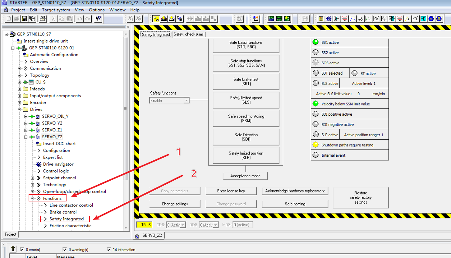Click the Print icon in the toolbar
Image resolution: width=451 pixels, height=258 pixels.
coord(43,19)
